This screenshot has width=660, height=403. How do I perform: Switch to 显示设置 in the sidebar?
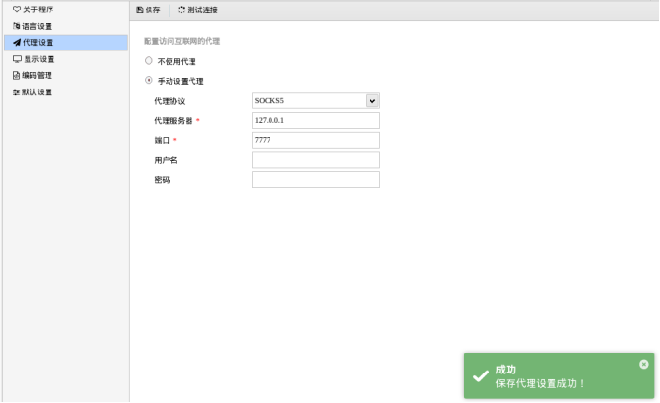[x=38, y=59]
